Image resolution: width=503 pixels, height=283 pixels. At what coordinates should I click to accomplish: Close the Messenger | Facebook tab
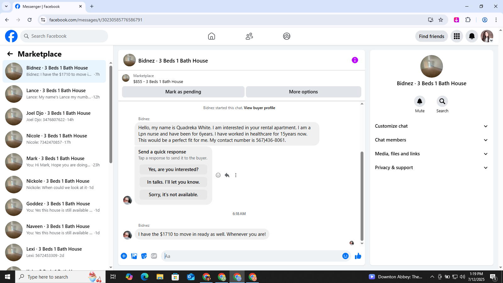80,6
